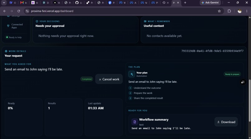
Task: Open the floating list settings icon
Action: click(243, 82)
